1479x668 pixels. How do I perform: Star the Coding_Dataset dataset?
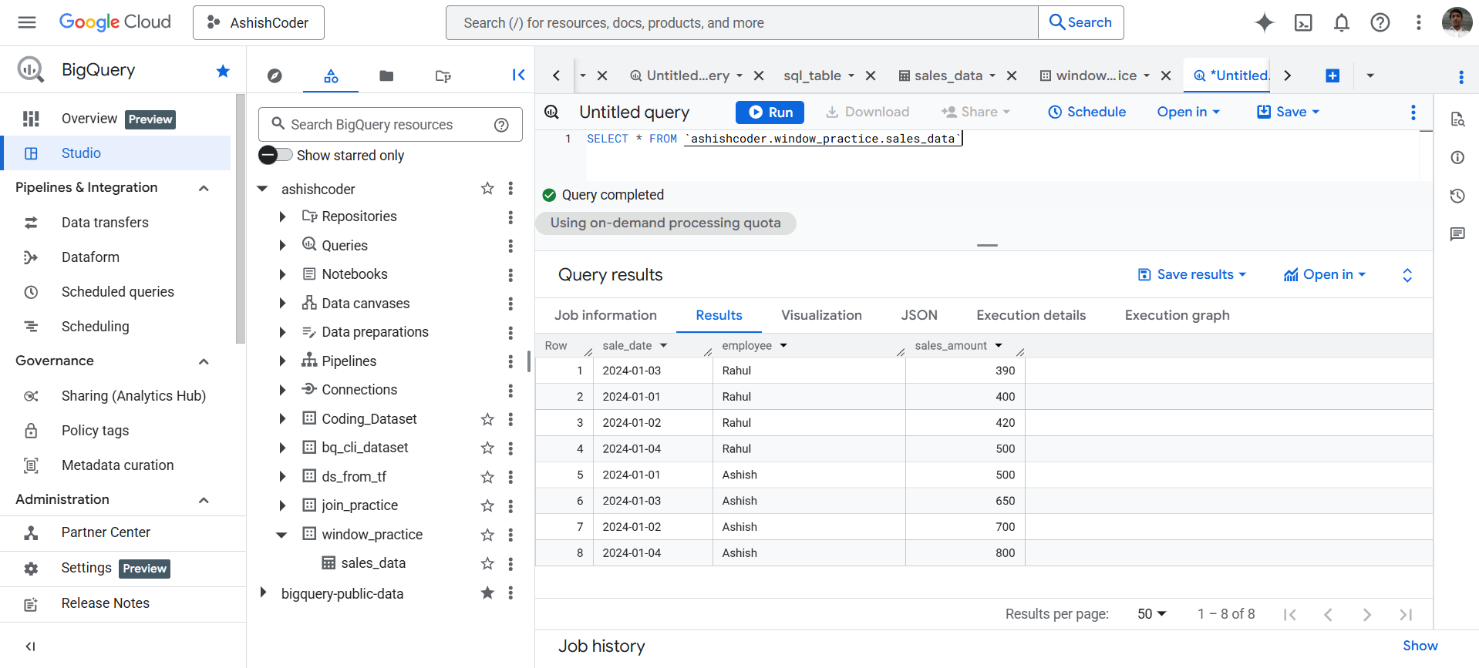click(x=487, y=419)
